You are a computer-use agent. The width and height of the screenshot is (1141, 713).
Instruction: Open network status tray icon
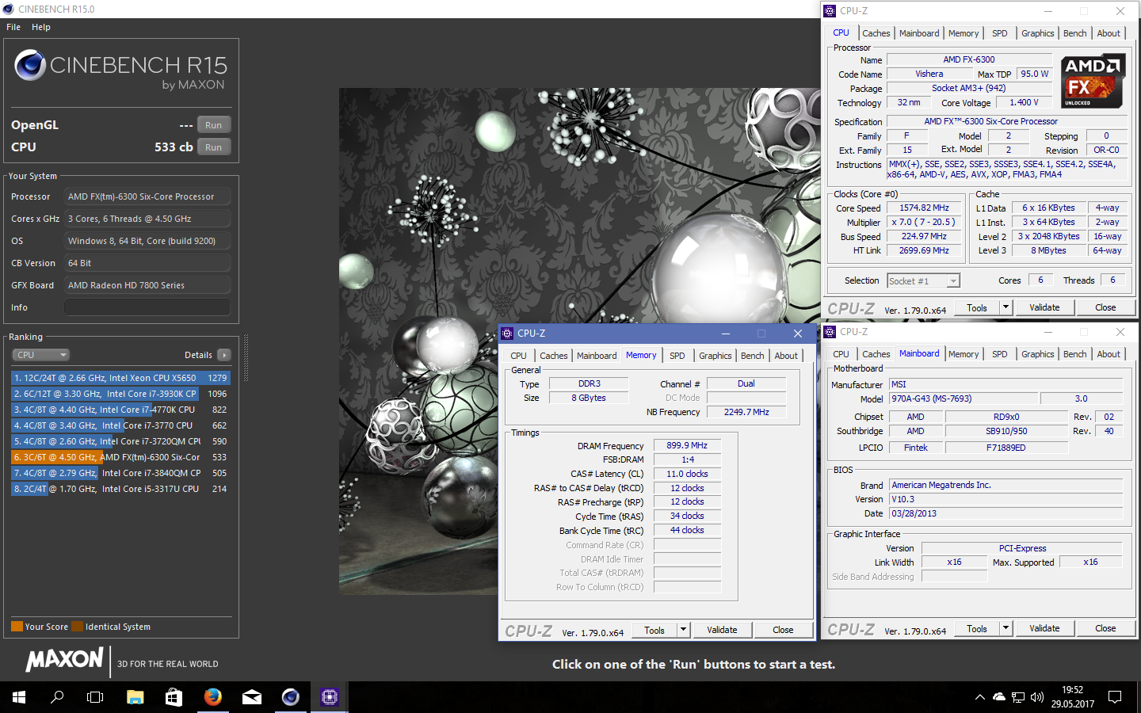pos(1018,697)
